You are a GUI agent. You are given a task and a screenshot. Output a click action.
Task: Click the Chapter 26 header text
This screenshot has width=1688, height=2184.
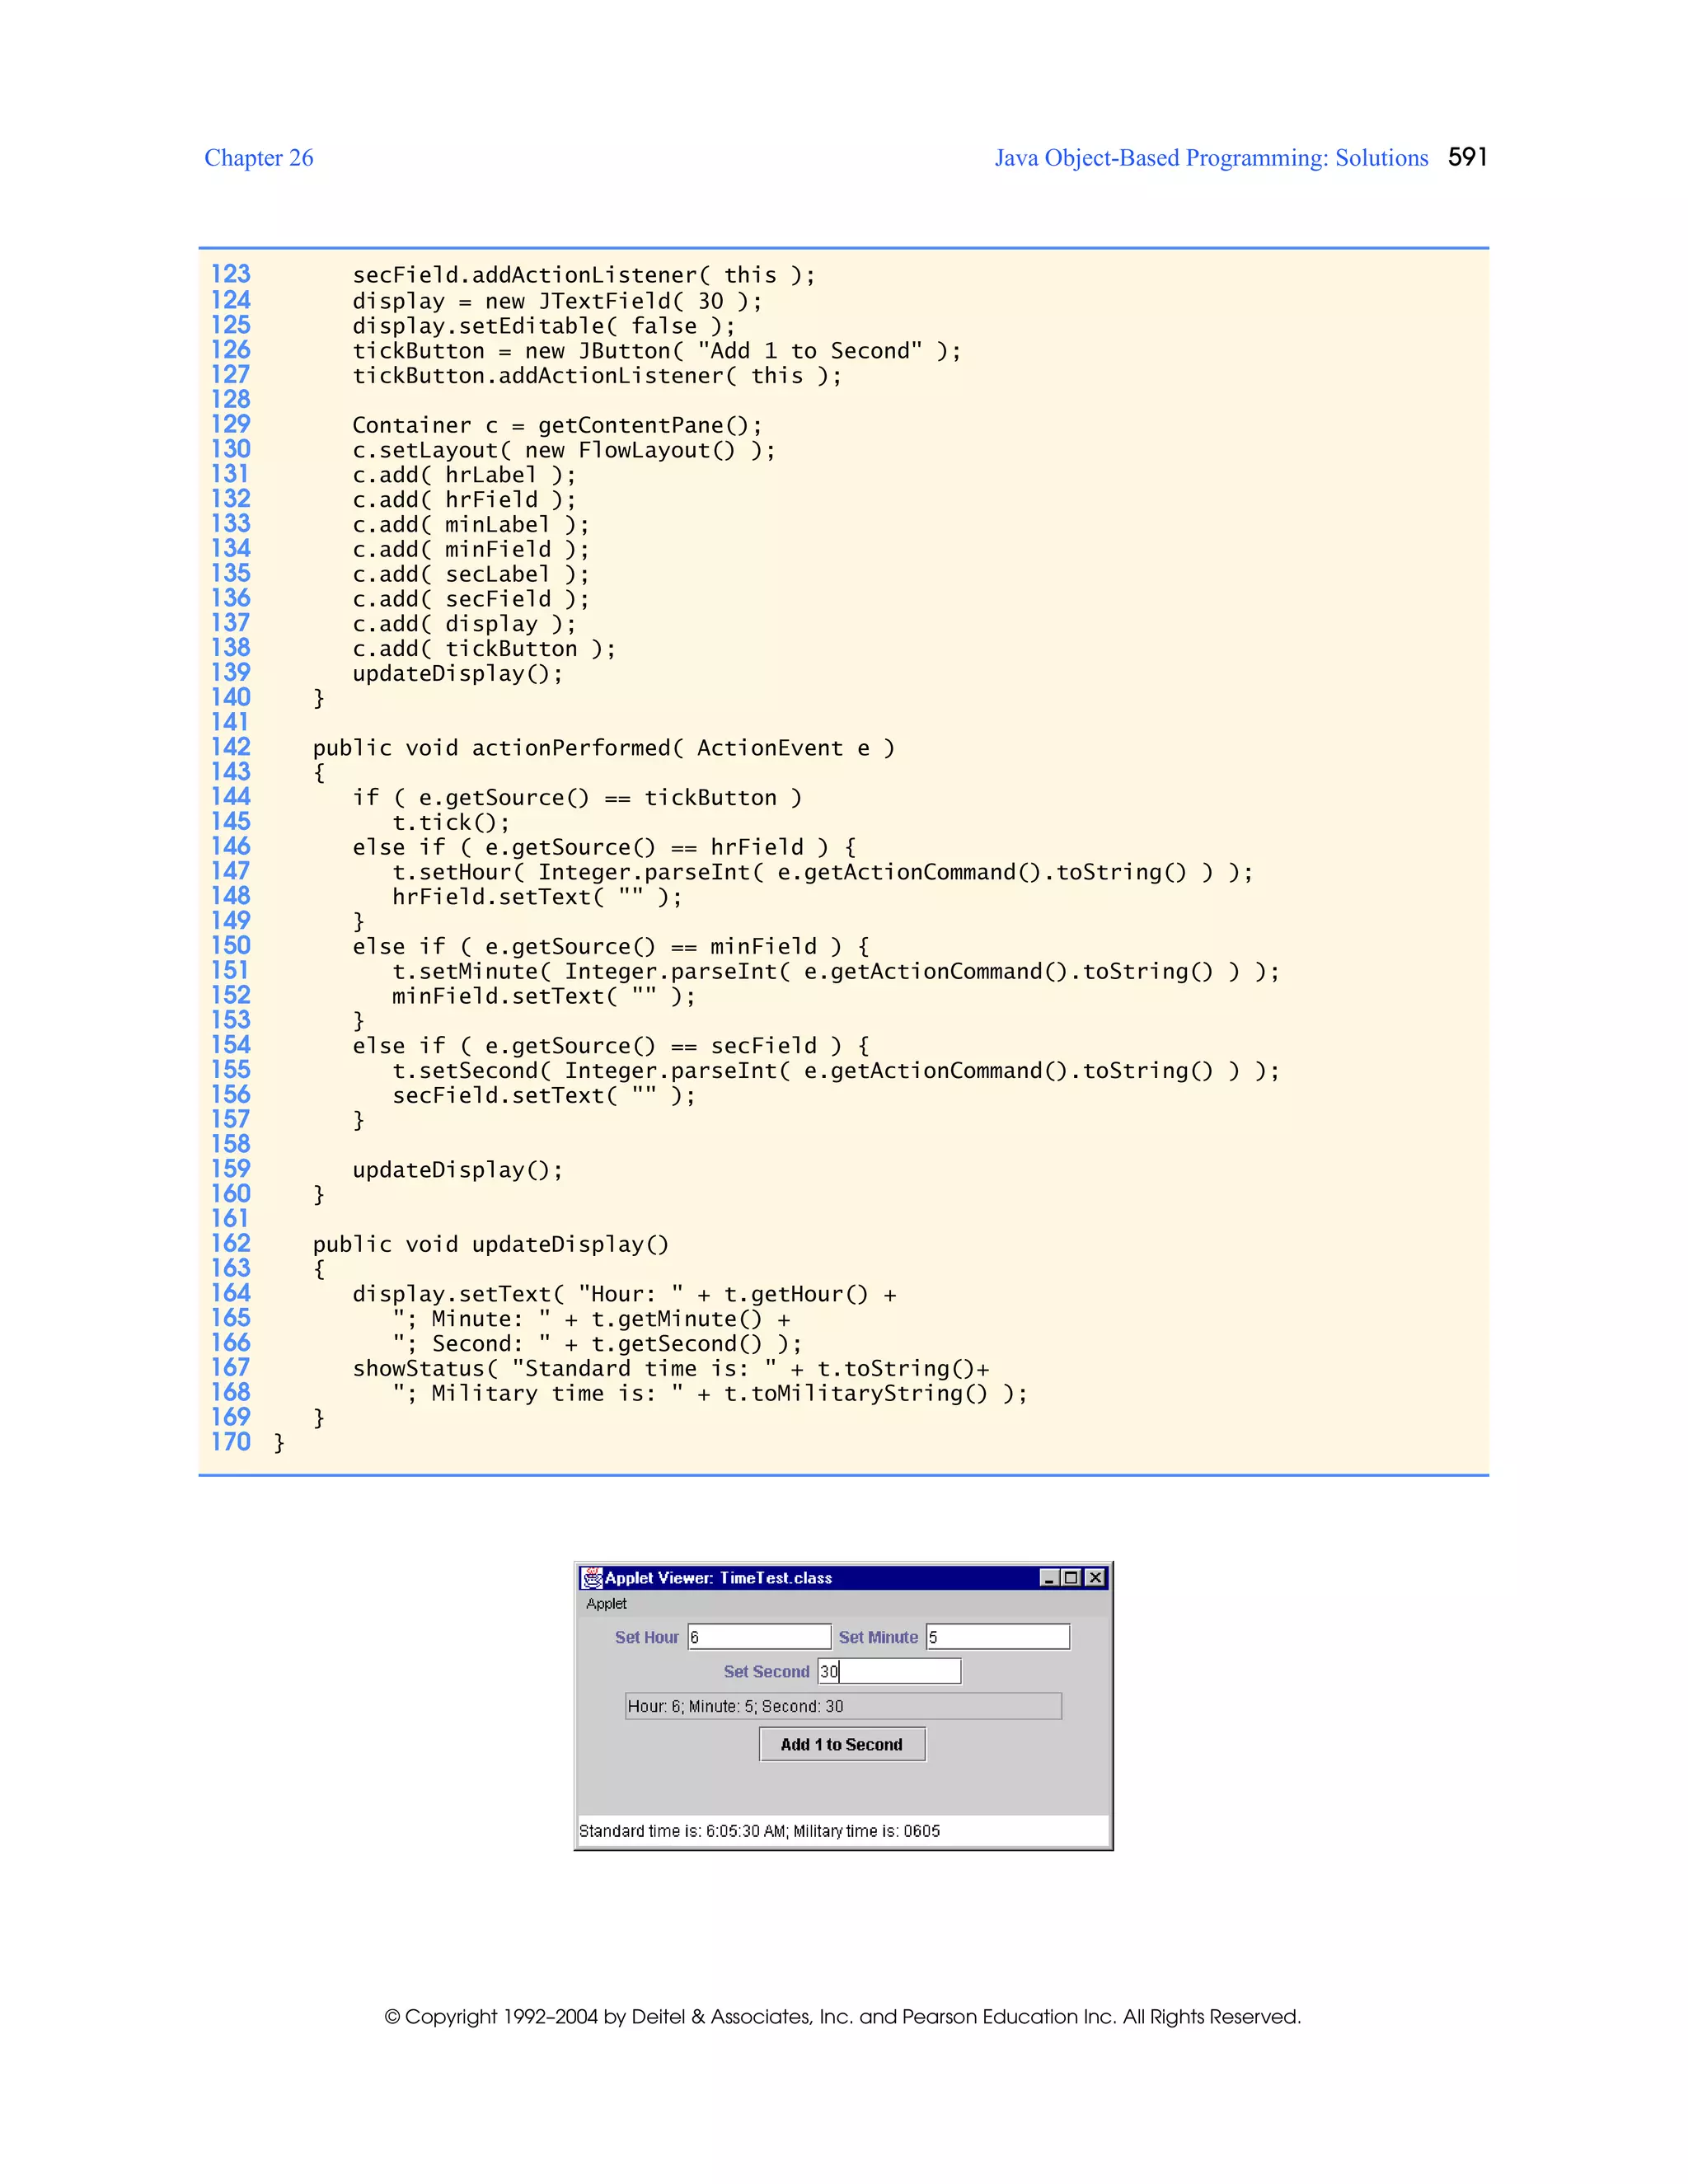259,158
